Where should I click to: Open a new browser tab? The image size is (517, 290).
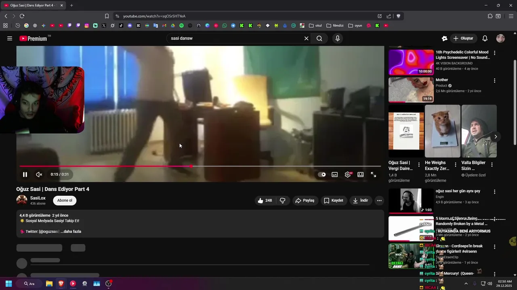click(71, 5)
